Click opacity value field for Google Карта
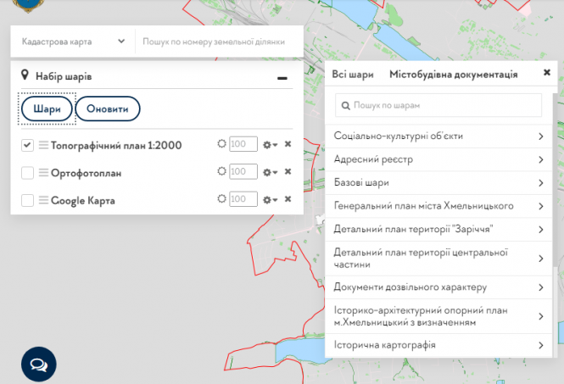This screenshot has height=384, width=564. (x=243, y=199)
